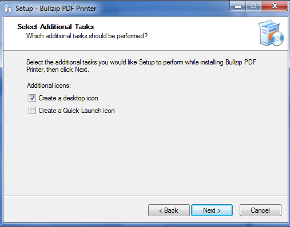Click 'Which additional tasks should be performed?' text

[x=87, y=36]
